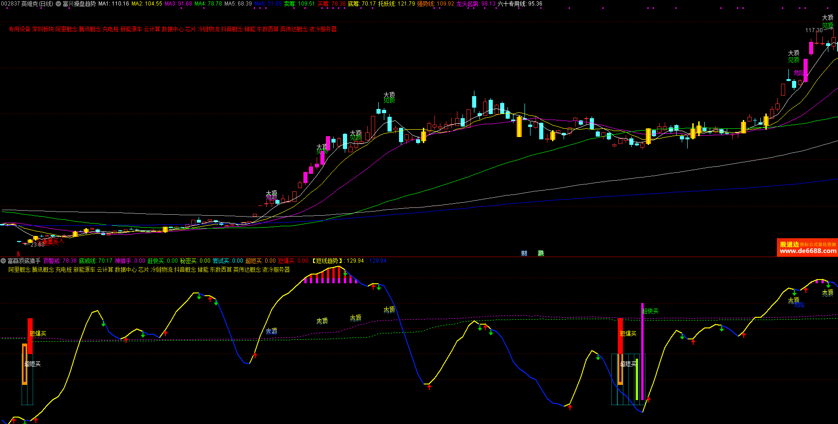
Task: Click the green MA4: 78.78 label
Action: [x=208, y=4]
